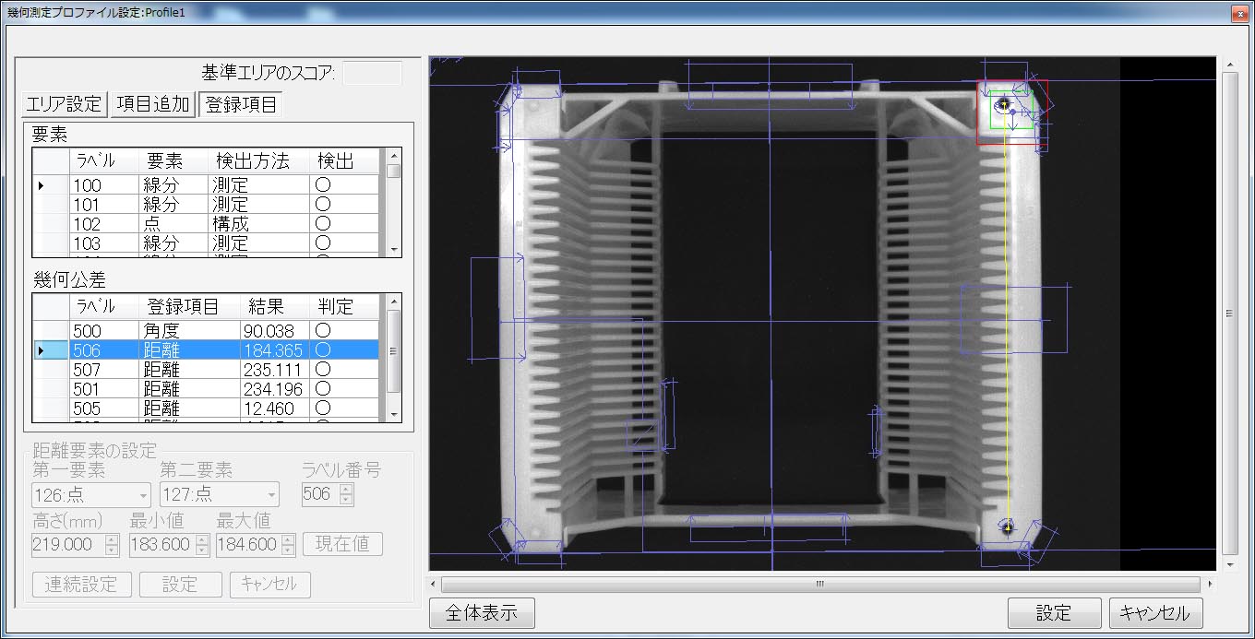Click the scroll-up arrow of the 幾何公差 table
The image size is (1255, 639).
[394, 302]
